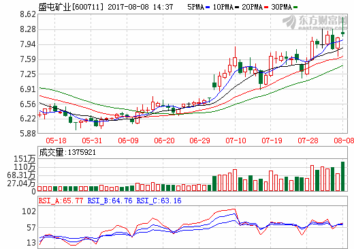The image size is (354, 249).
Task: Click the stock title 盛屯矿业[600711]
Action: [71, 7]
